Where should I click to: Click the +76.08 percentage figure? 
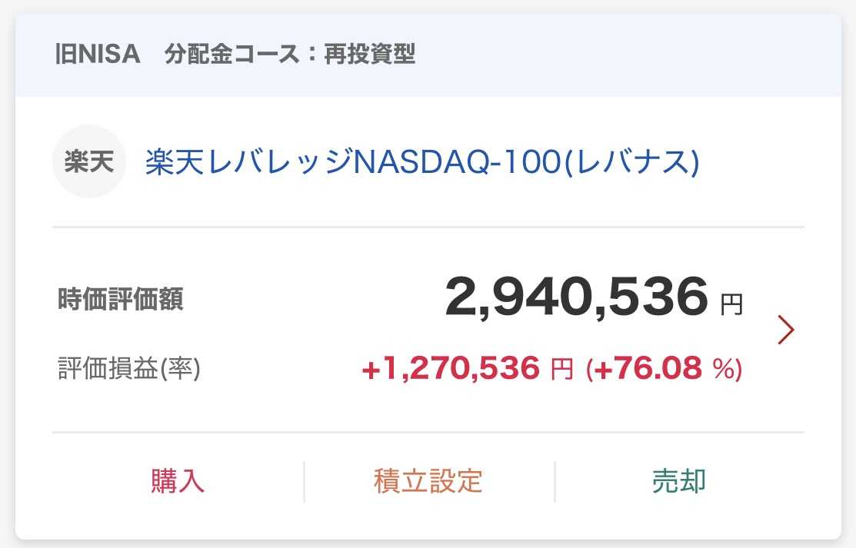tap(647, 370)
